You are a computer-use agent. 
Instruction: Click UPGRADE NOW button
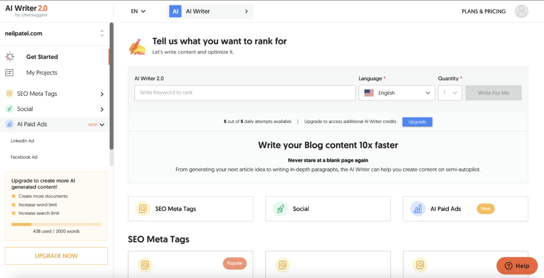pyautogui.click(x=56, y=256)
